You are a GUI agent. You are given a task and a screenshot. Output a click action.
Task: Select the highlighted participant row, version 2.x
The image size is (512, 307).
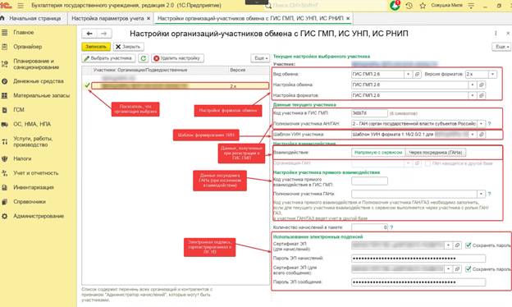pyautogui.click(x=180, y=86)
